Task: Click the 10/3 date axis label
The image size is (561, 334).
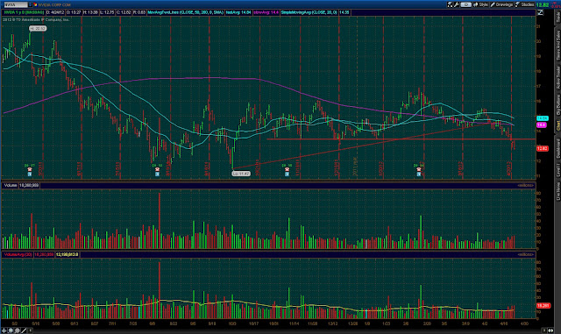Action: point(232,323)
